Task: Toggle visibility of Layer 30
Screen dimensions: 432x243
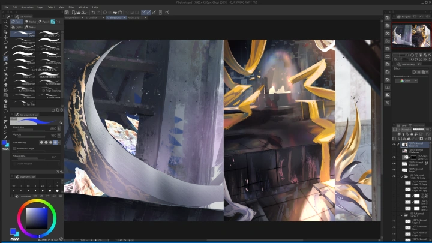Action: (x=394, y=145)
